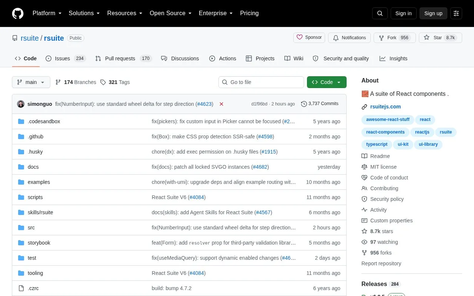Switch to the Issues tab
Viewport: 474px width, 296px height.
coord(66,58)
